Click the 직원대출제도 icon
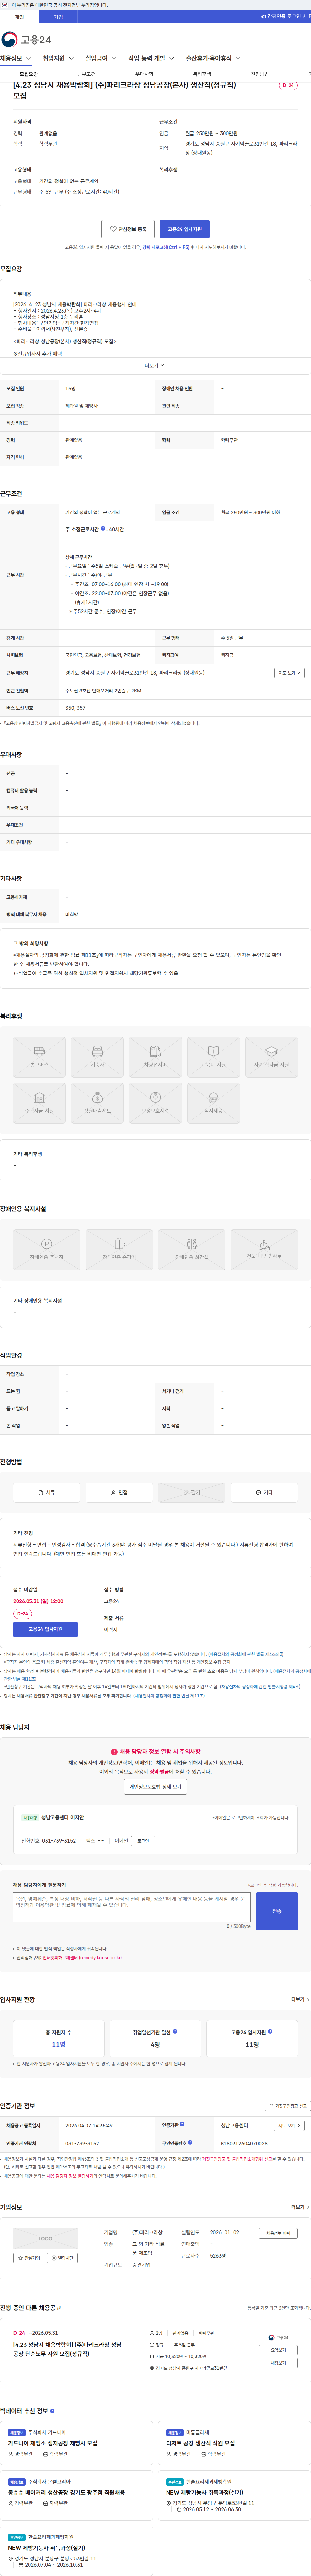 97,1103
